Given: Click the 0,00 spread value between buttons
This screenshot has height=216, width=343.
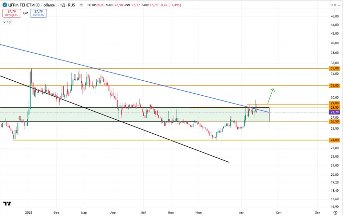Looking at the screenshot, I should pos(26,13).
